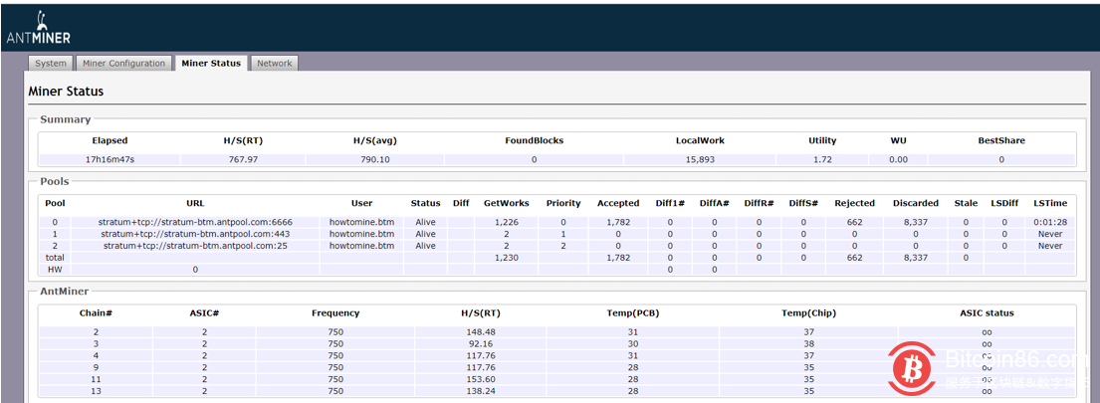Click the Elapsed value 17h16m47s
This screenshot has width=1100, height=403.
point(110,159)
